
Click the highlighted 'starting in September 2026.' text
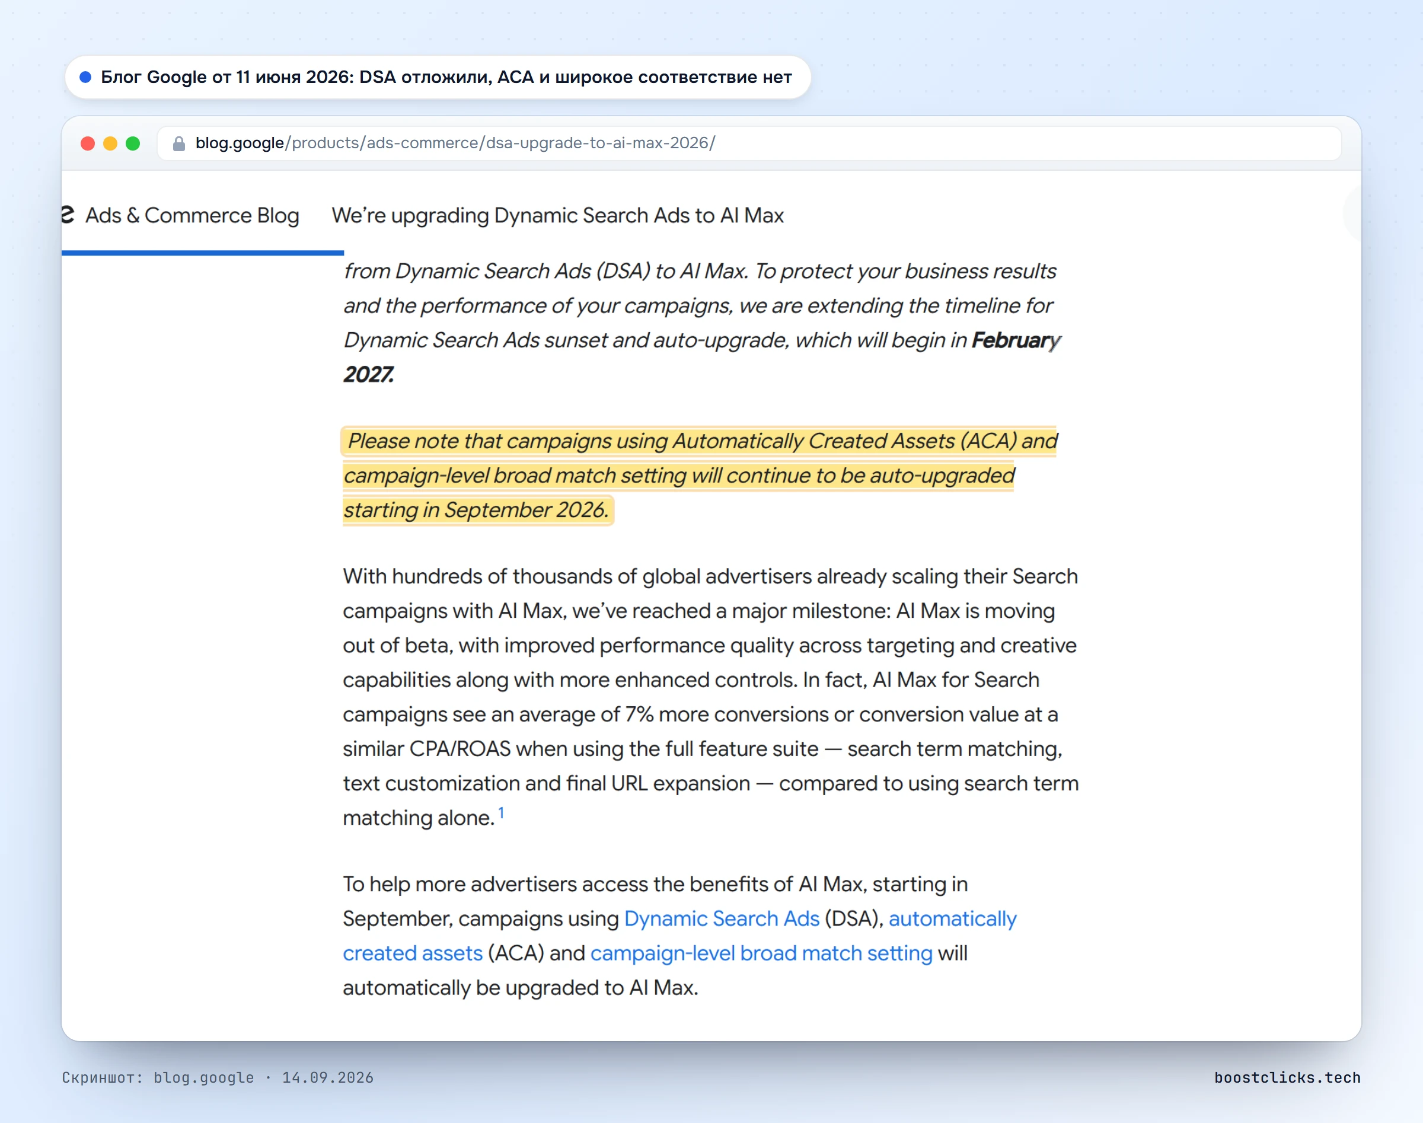[x=476, y=511]
